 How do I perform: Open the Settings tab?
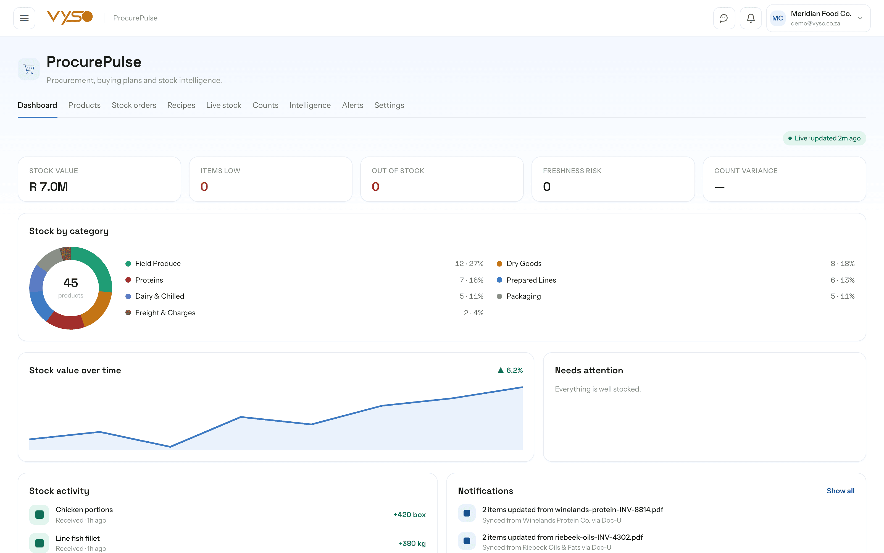389,105
